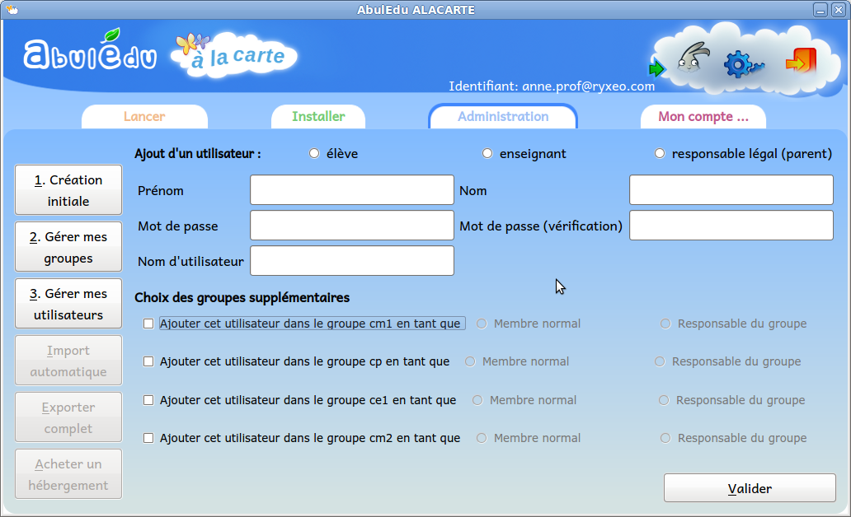Click the rabbit mascot icon in the cloud
This screenshot has width=851, height=517.
tap(693, 58)
